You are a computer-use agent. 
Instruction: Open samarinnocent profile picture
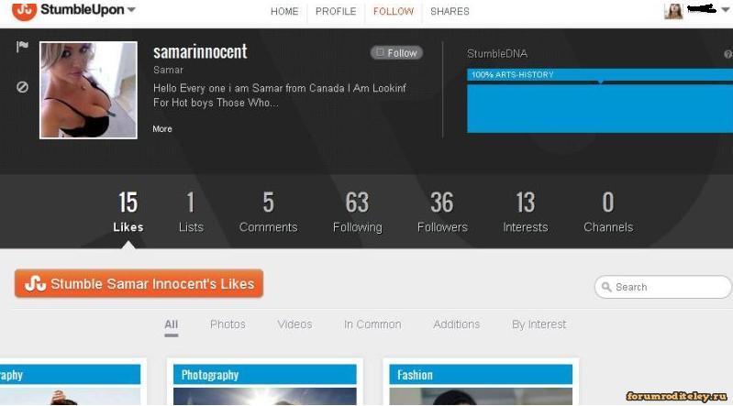(x=88, y=90)
